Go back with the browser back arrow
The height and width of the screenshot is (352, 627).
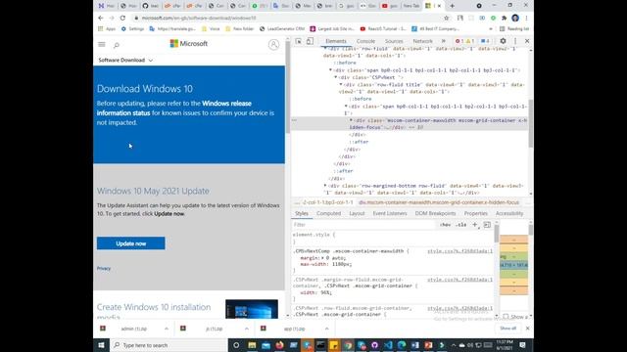click(101, 18)
